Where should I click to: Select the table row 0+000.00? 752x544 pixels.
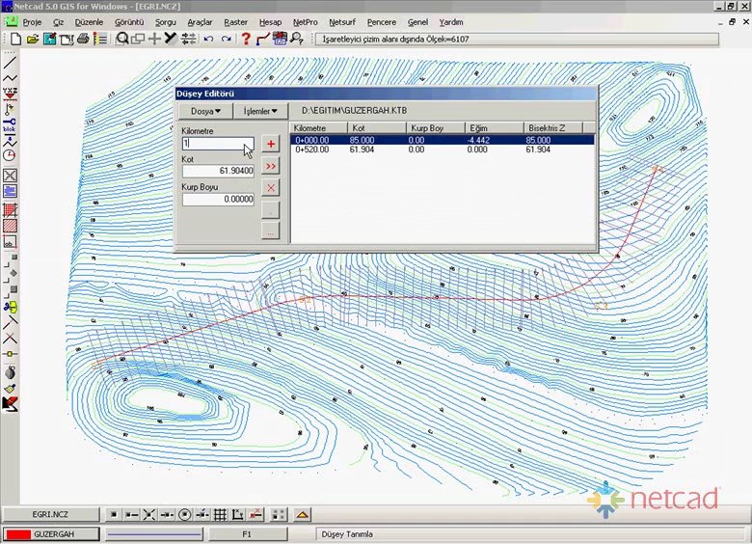pyautogui.click(x=443, y=140)
